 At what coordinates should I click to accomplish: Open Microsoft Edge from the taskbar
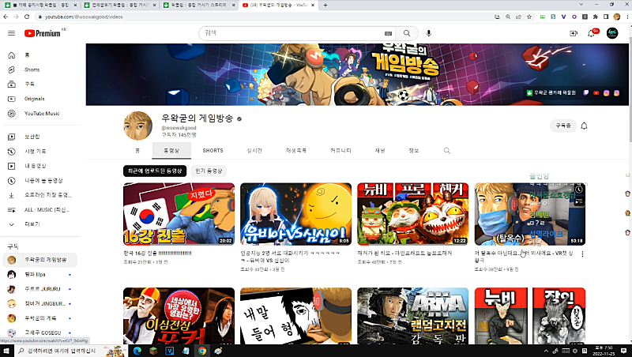pos(137,351)
